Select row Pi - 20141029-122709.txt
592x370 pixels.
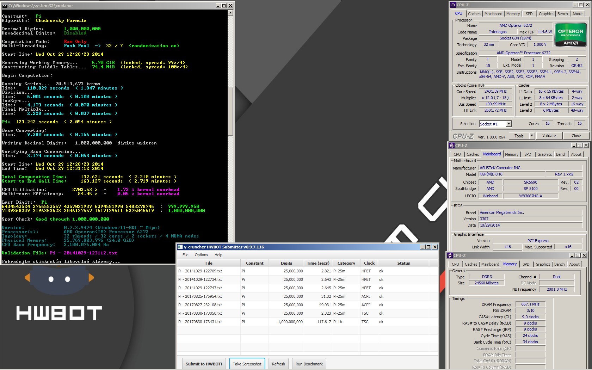pos(307,271)
